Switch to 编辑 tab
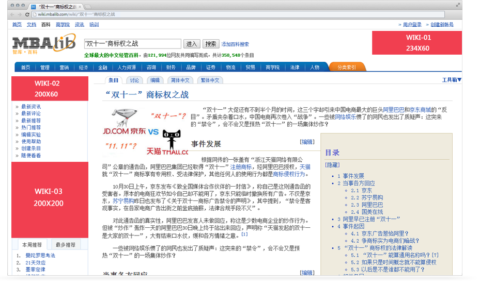 tap(155, 80)
